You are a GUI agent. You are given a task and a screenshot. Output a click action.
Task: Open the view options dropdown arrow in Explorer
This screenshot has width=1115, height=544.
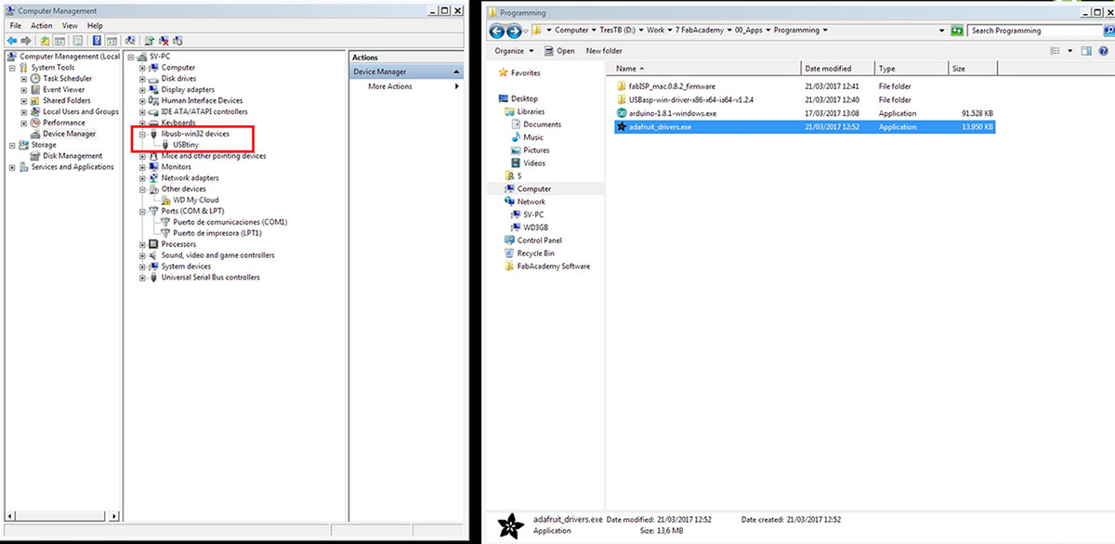pyautogui.click(x=1070, y=51)
